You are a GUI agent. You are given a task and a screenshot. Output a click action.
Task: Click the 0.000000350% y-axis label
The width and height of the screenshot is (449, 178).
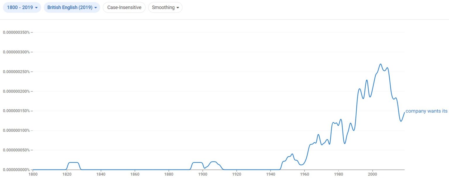(x=16, y=32)
